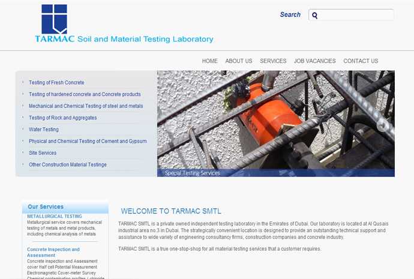Open the CONTACT US page
414x279 pixels.
click(361, 61)
